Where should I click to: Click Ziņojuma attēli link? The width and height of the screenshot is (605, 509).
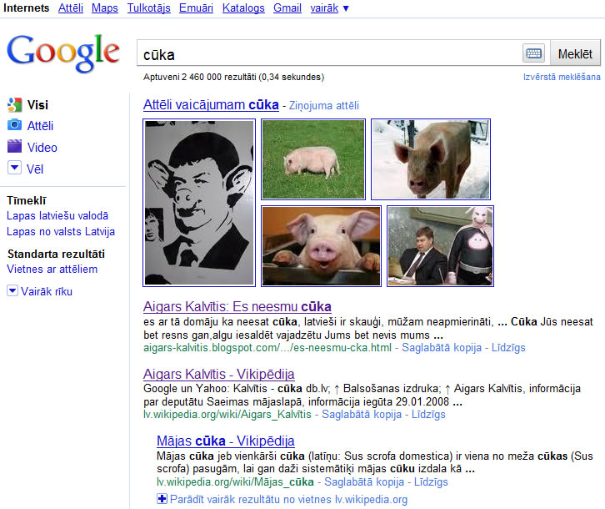(323, 105)
